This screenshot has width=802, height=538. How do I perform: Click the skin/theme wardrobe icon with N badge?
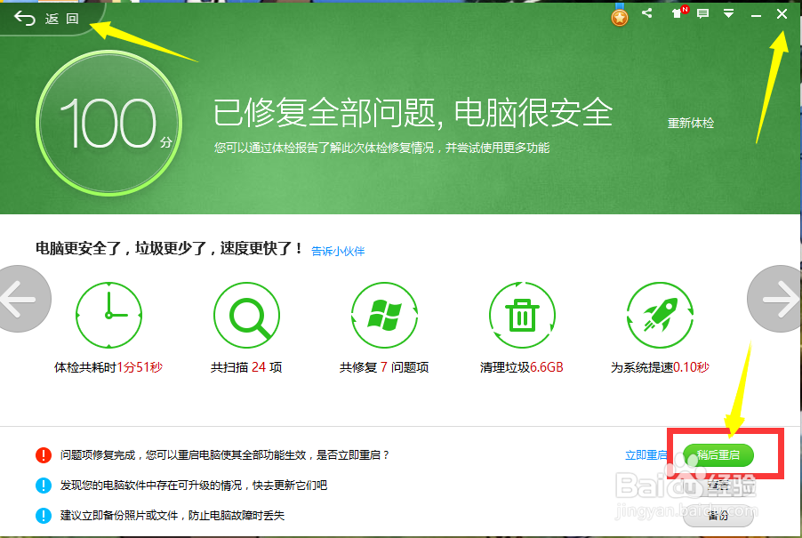tap(678, 12)
